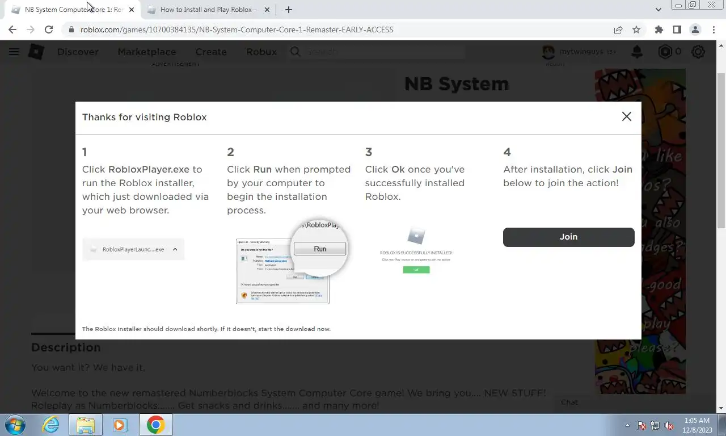The width and height of the screenshot is (726, 436).
Task: Click the roblox.com address bar URL
Action: click(x=237, y=30)
